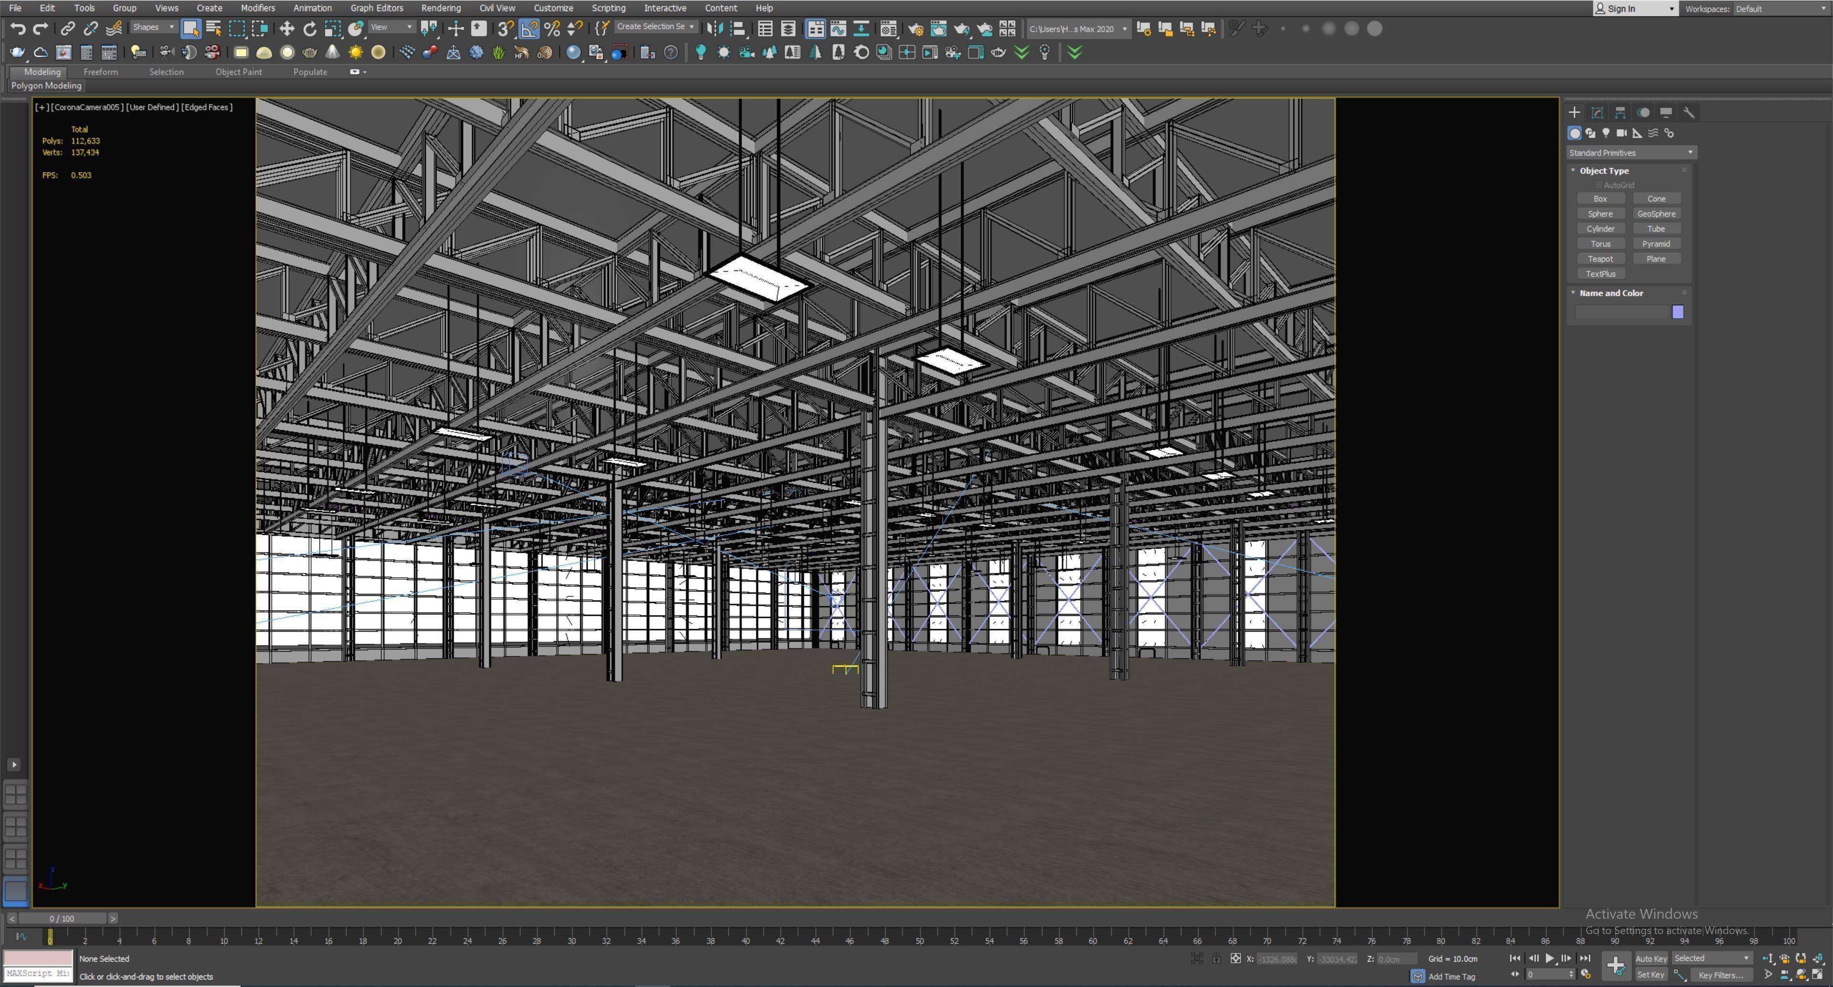The image size is (1833, 987).
Task: Open the Shapes selection filter dropdown
Action: tap(153, 27)
